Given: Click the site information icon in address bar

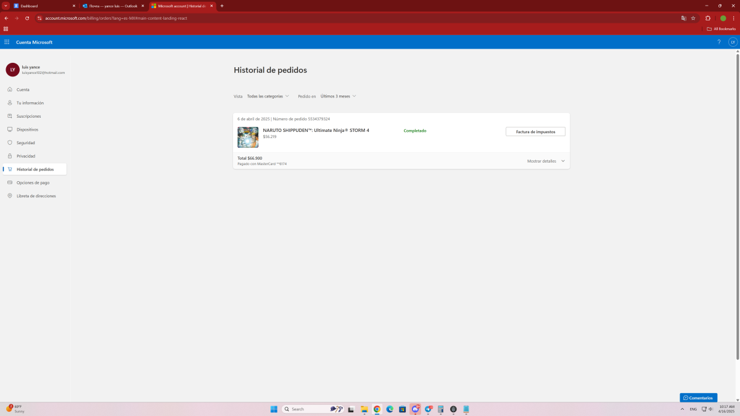Looking at the screenshot, I should point(39,18).
